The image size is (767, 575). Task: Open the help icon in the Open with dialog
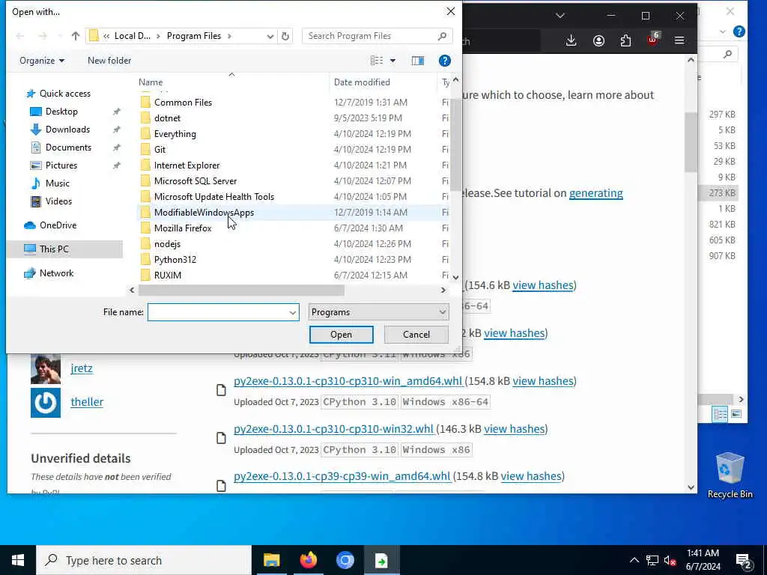tap(445, 61)
